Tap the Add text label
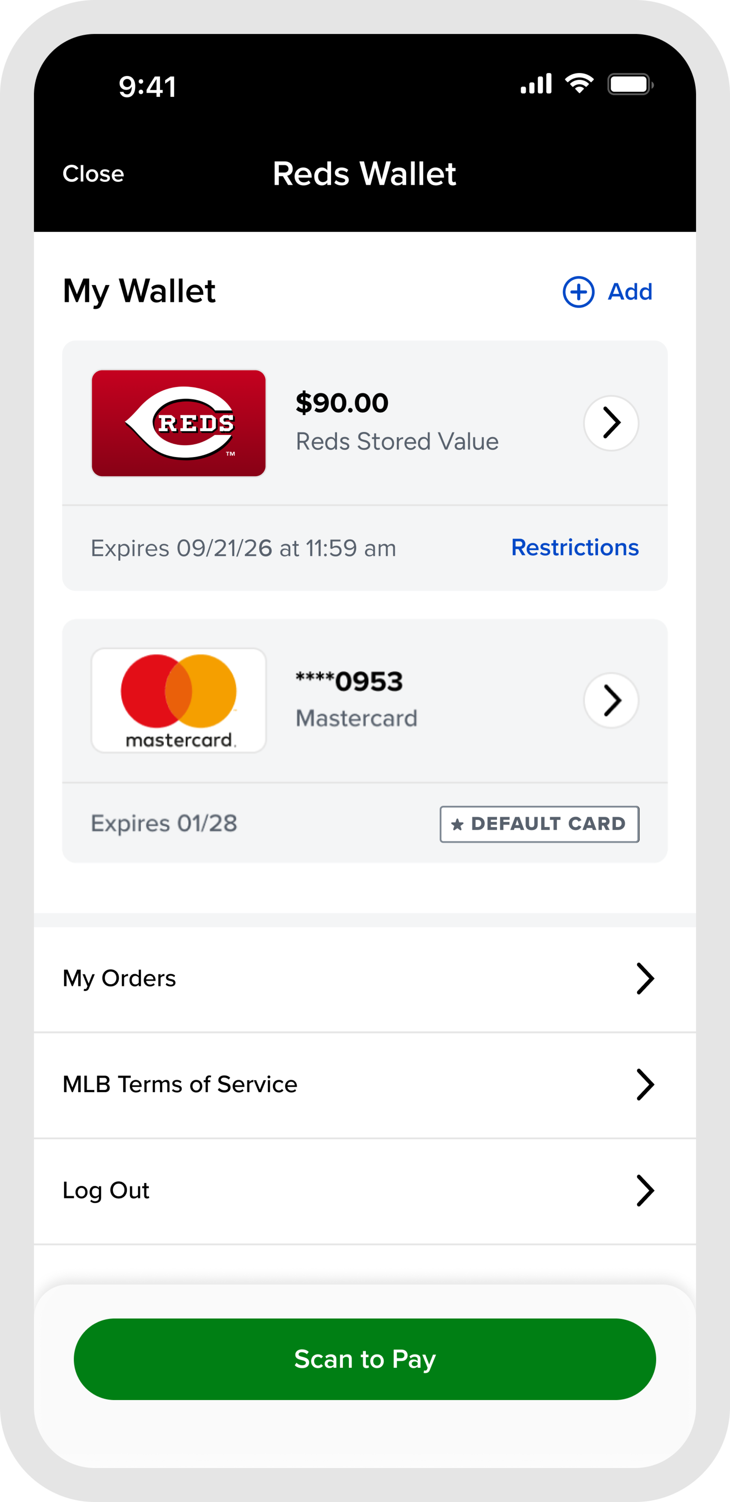 pyautogui.click(x=630, y=292)
